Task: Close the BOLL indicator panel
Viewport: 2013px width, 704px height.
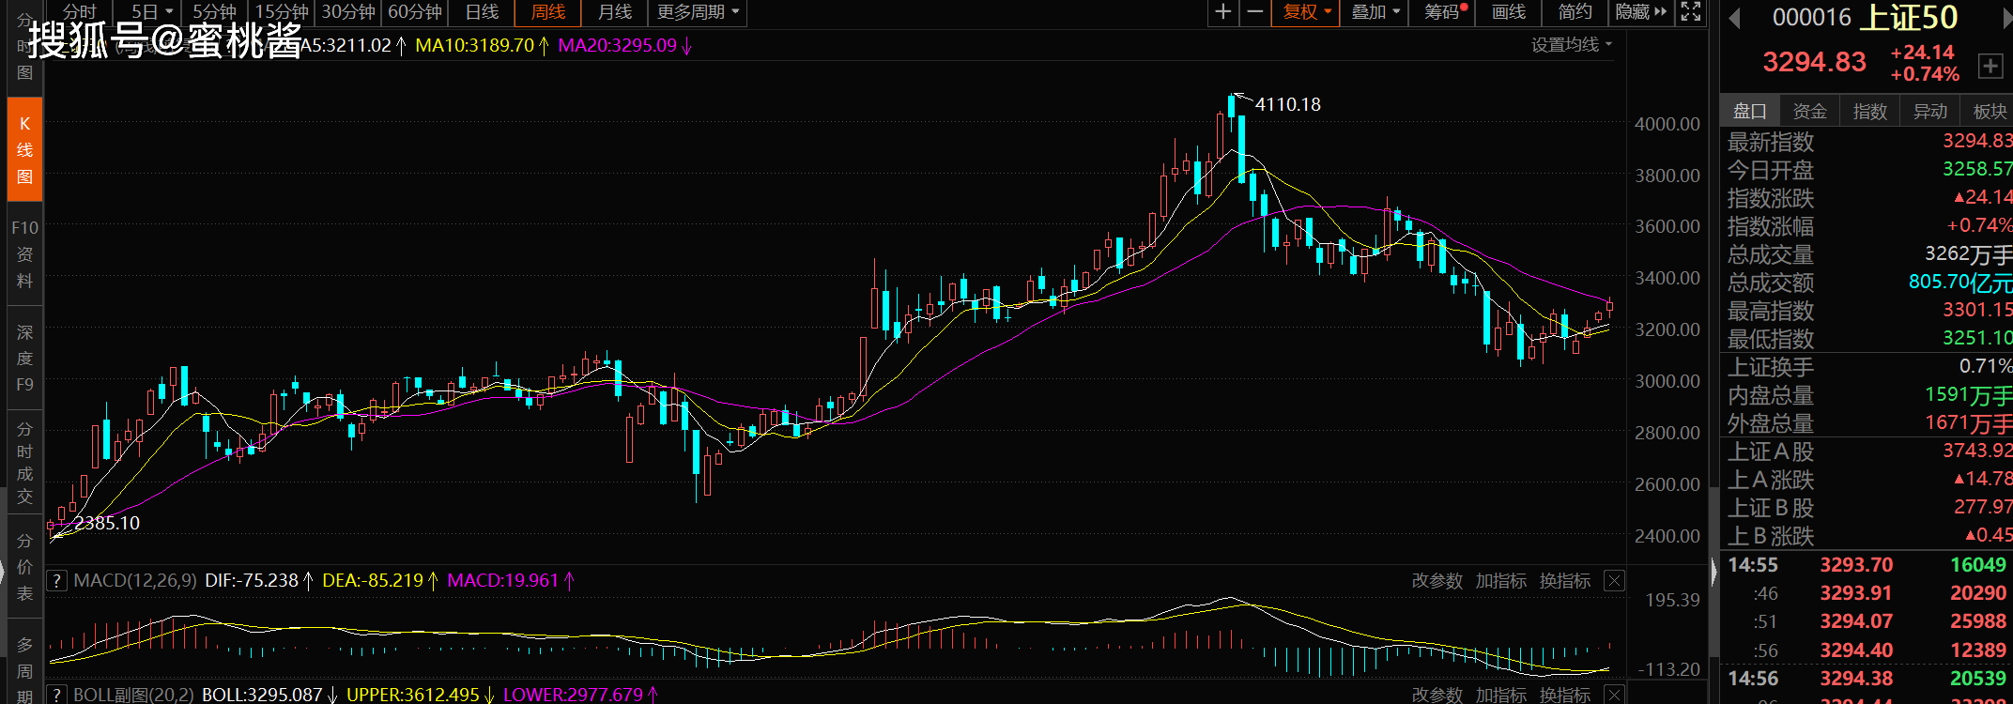Action: click(x=1614, y=695)
